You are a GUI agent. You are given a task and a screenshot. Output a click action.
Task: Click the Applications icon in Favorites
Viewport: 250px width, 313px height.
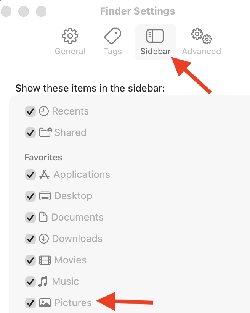pyautogui.click(x=45, y=175)
